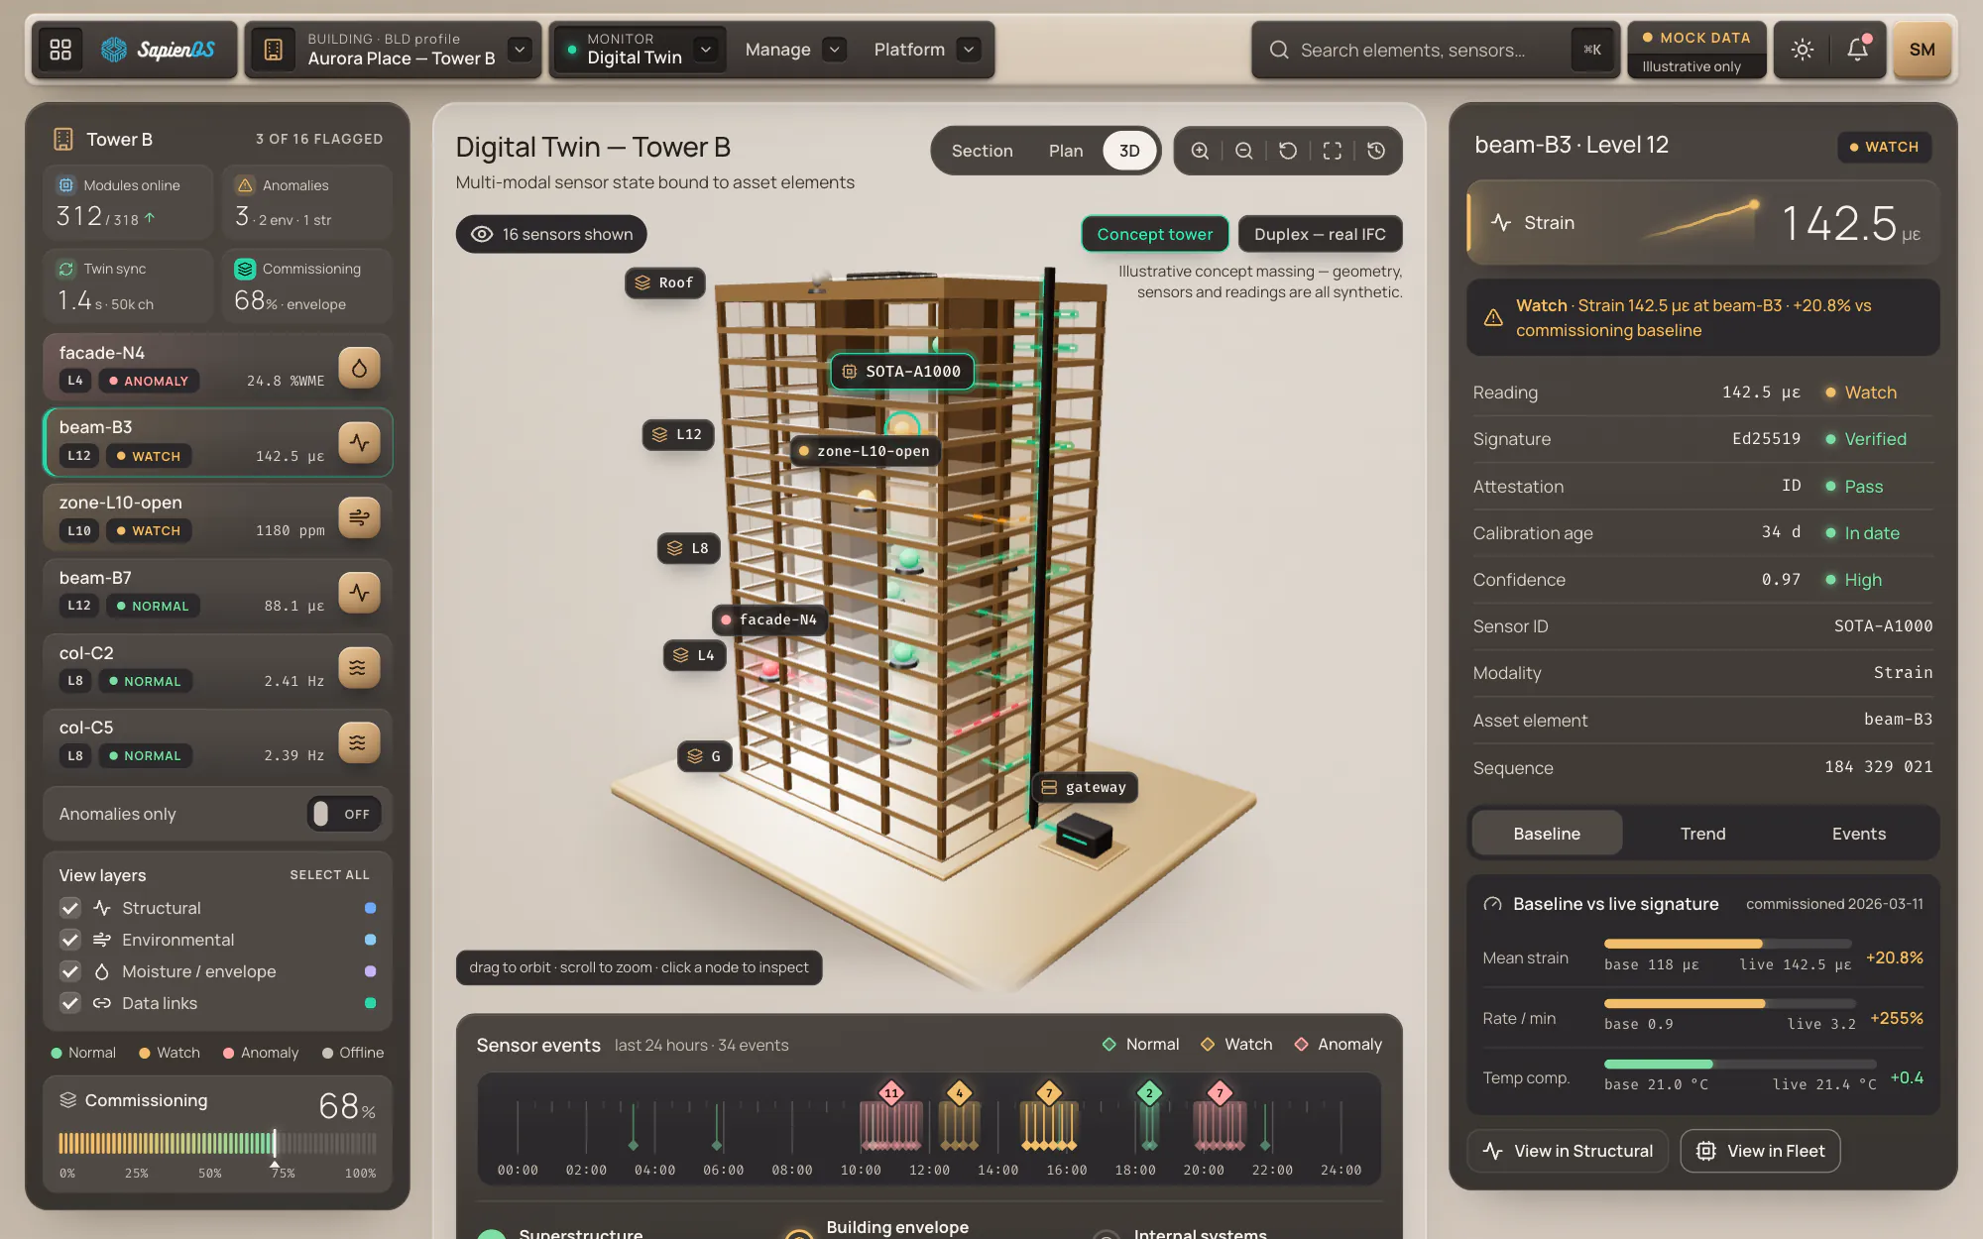The height and width of the screenshot is (1239, 1983).
Task: Click View in Fleet button
Action: pos(1760,1151)
